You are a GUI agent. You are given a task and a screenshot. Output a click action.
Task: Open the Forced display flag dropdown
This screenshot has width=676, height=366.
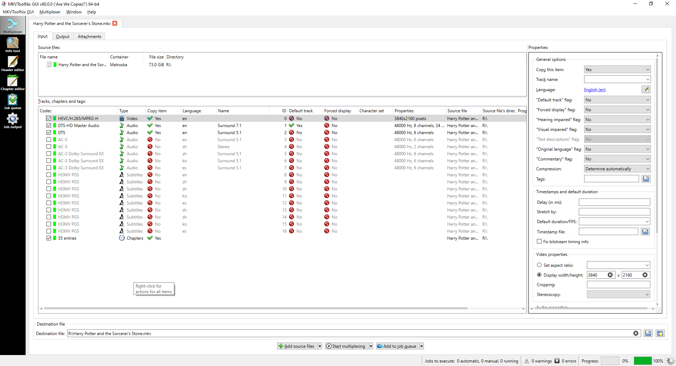coord(617,110)
